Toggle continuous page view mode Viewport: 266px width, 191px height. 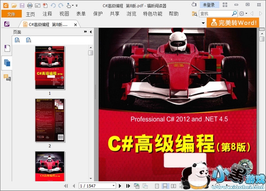(x=165, y=186)
